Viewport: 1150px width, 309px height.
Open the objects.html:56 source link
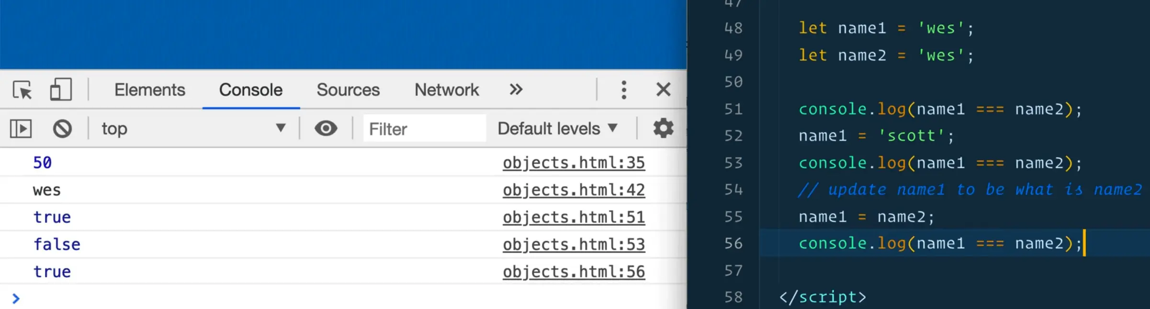[x=574, y=272]
